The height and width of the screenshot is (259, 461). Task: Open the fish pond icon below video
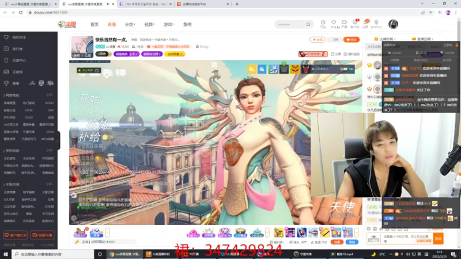96,233
